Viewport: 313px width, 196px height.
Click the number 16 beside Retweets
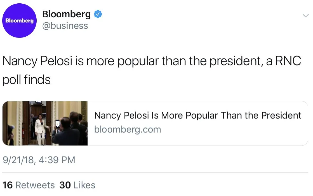[x=8, y=185]
